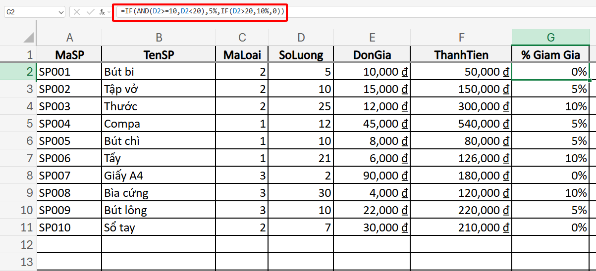
Task: Select column D header
Action: (301, 38)
